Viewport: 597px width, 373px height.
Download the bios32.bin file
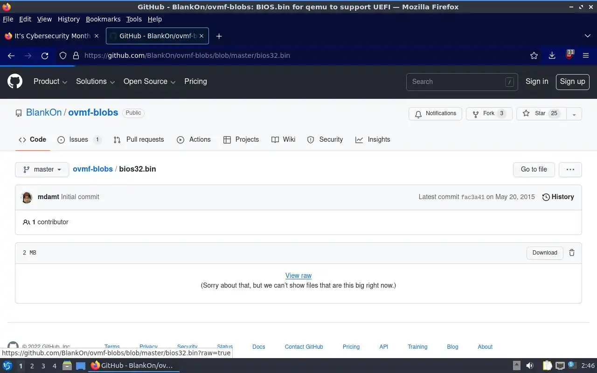click(545, 253)
